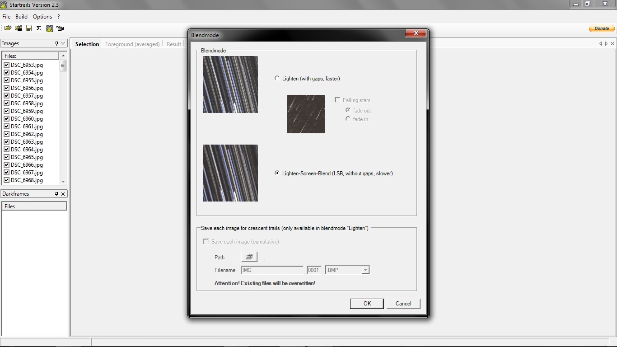Open the File menu

tap(6, 17)
